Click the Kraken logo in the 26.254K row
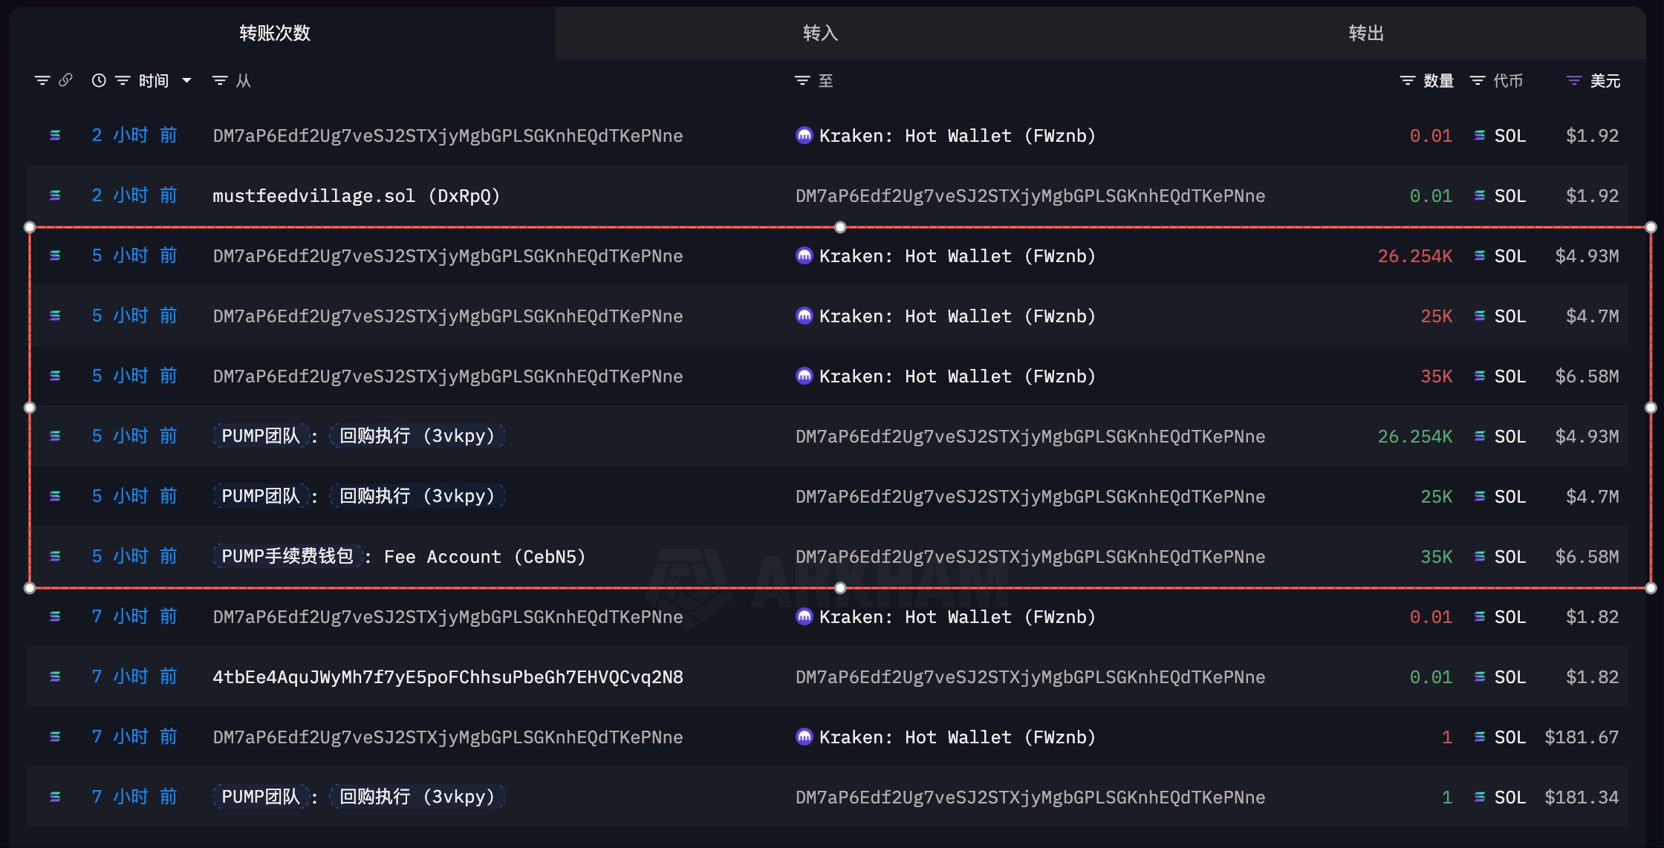Viewport: 1664px width, 848px height. (804, 255)
